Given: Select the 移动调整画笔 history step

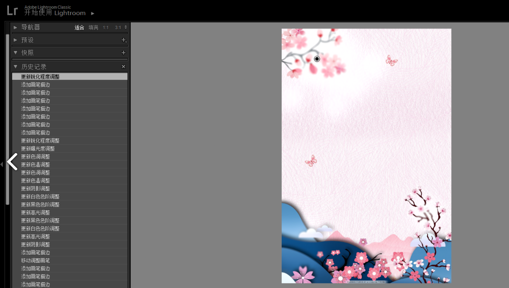Looking at the screenshot, I should [35, 260].
